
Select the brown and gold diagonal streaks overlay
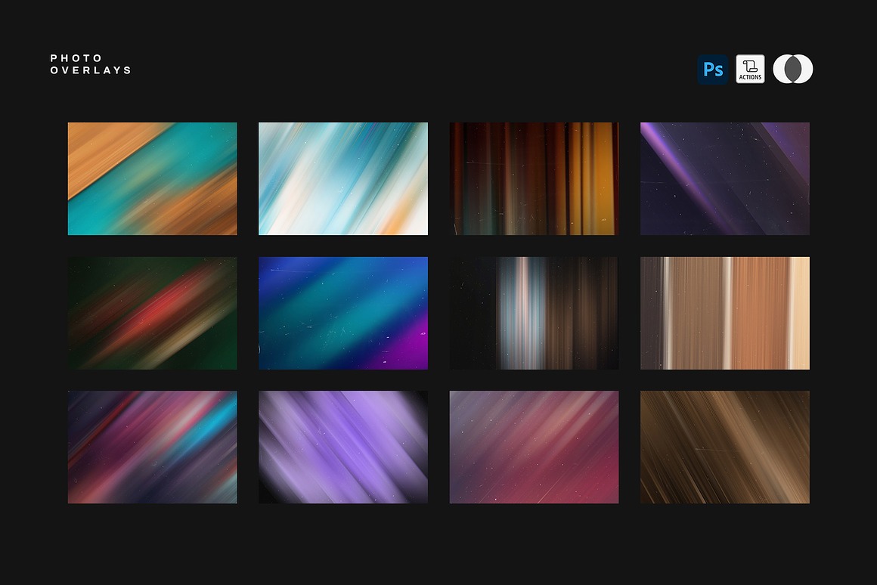724,447
